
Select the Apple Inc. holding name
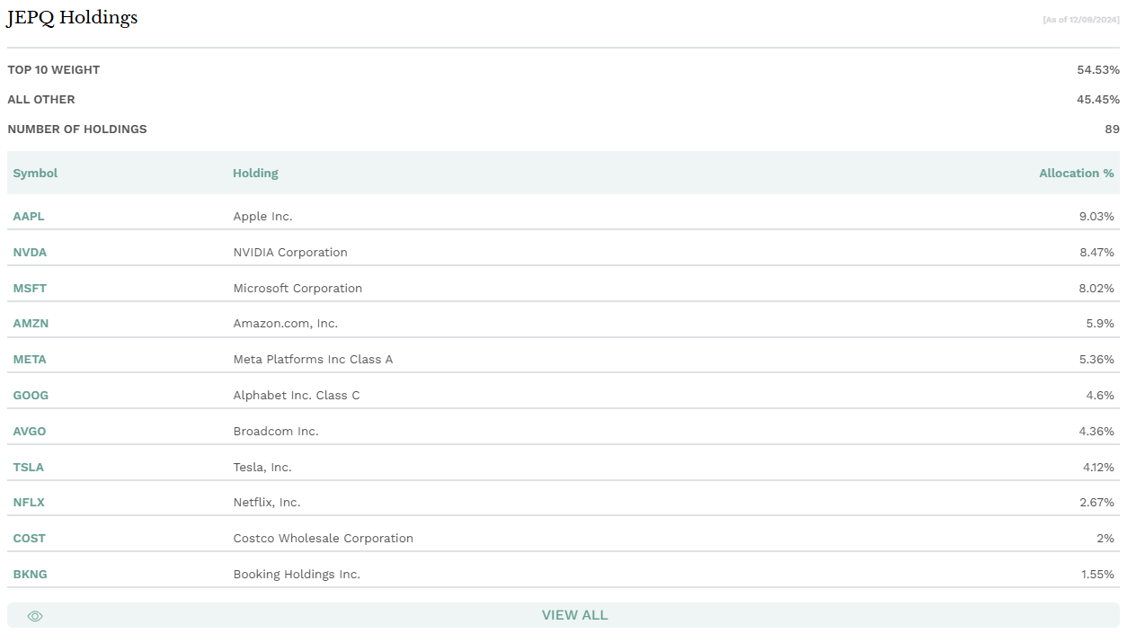pyautogui.click(x=262, y=217)
